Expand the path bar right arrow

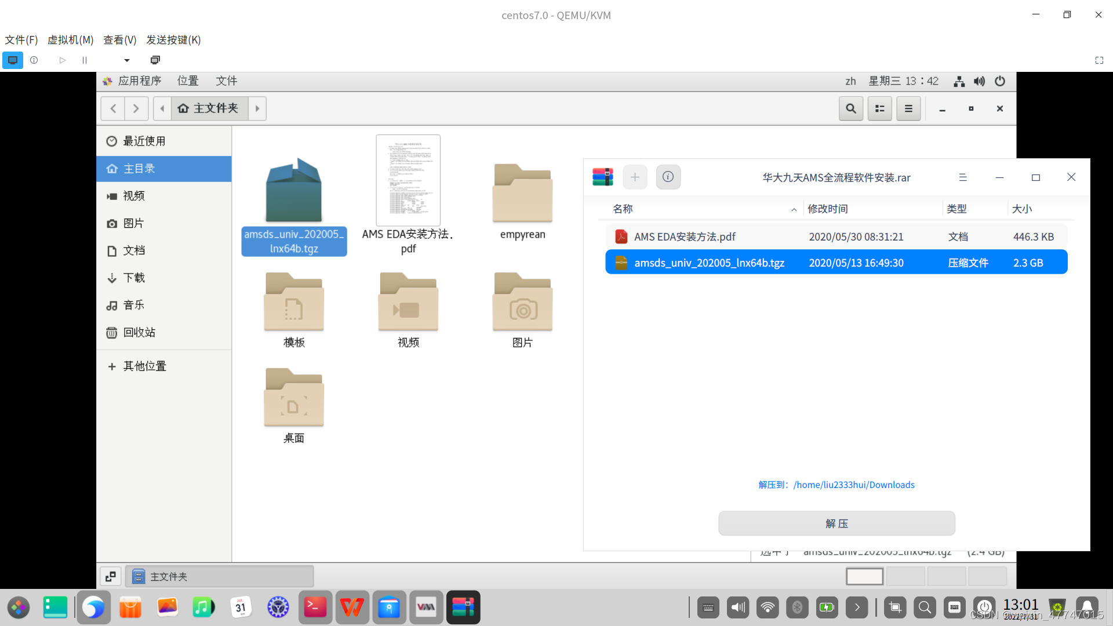pos(257,108)
